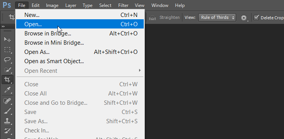Click the Save As... menu entry
The height and width of the screenshot is (139, 284).
(80, 121)
